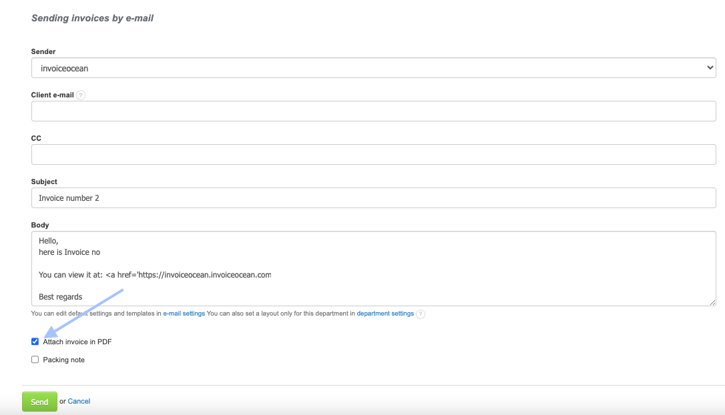Open the department settings link
Viewport: 725px width, 415px height.
(x=385, y=314)
